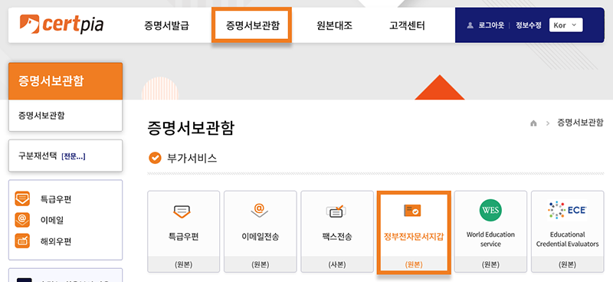
Task: Open the 정보수정 link
Action: 529,25
